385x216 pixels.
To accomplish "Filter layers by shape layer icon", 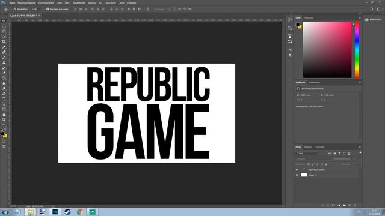I will (344, 154).
